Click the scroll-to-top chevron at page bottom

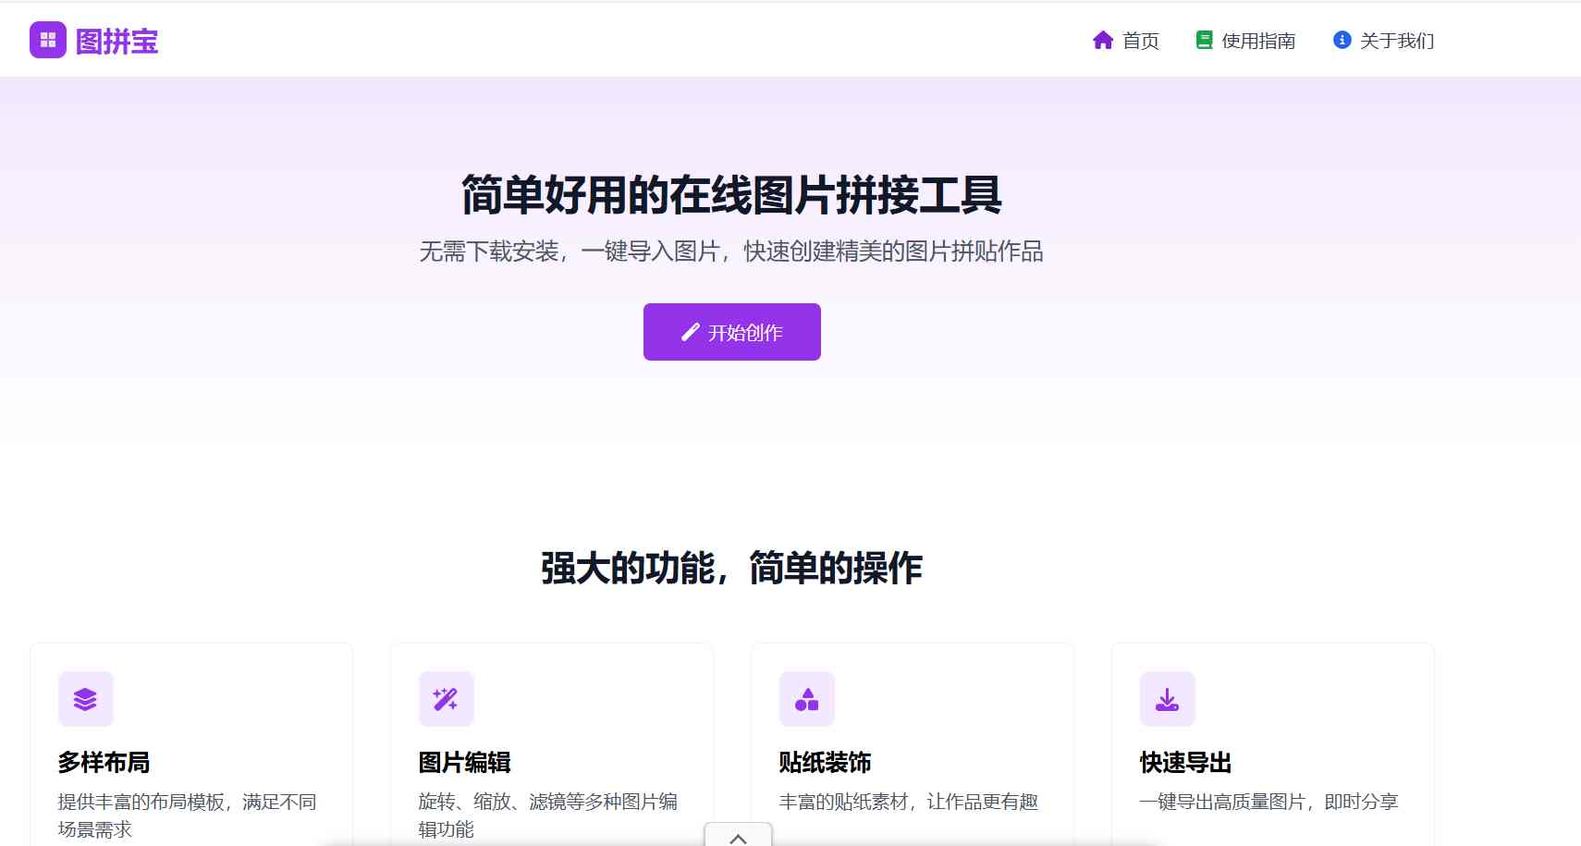click(x=737, y=838)
